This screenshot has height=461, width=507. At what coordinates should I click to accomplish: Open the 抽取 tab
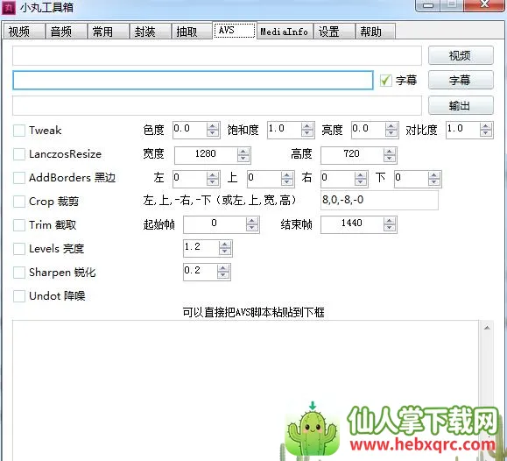tap(192, 32)
